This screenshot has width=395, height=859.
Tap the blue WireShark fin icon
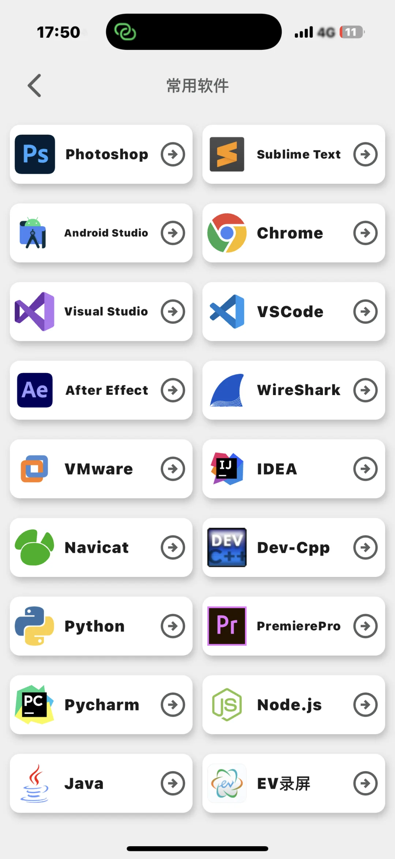point(227,390)
